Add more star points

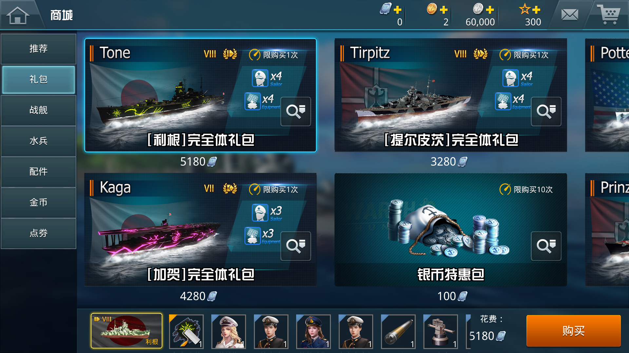(536, 10)
